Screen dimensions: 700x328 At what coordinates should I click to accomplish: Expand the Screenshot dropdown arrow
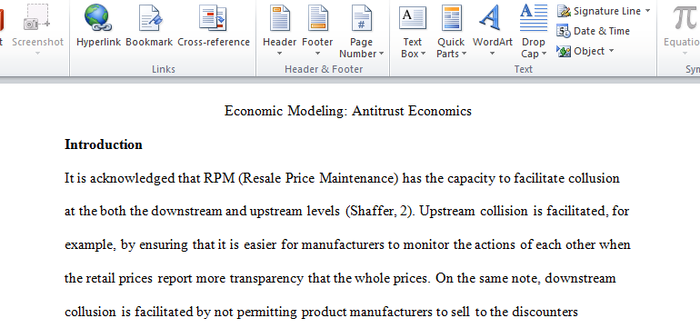[x=37, y=54]
